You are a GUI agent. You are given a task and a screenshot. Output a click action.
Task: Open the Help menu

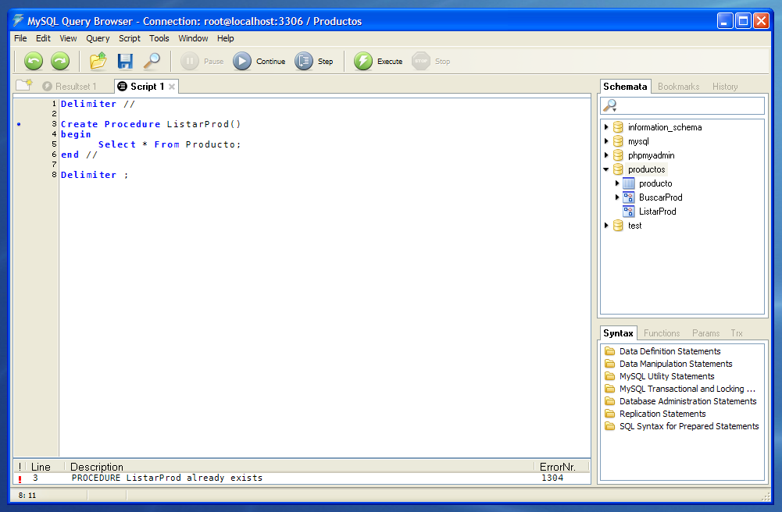coord(226,38)
